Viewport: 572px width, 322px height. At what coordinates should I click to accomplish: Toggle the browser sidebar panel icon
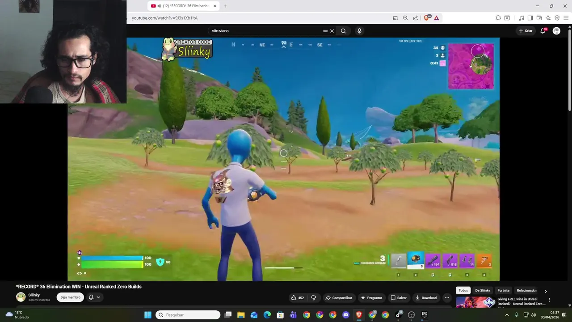pos(530,18)
